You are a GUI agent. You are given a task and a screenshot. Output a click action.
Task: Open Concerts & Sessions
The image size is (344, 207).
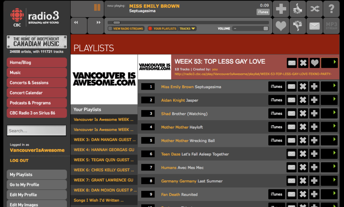37,83
